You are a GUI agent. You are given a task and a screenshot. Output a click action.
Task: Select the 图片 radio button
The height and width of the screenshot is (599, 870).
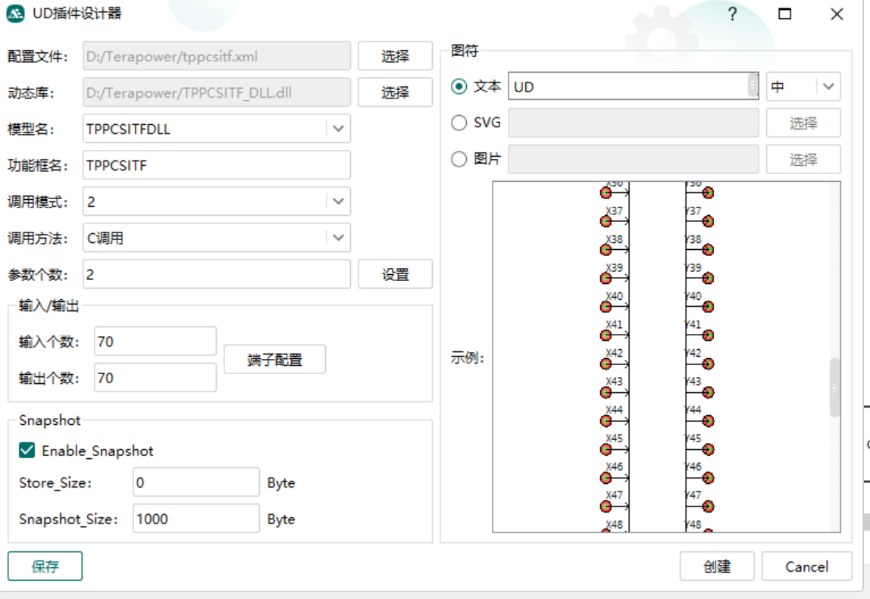458,159
